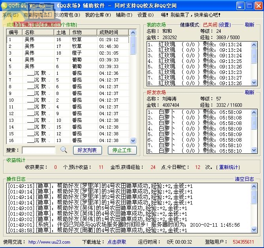264x248 pixels.
Task: Open the http://www.uu23.com link
Action: [49, 242]
